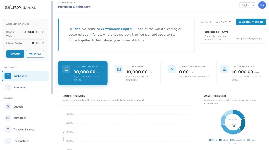Click the Capital Invested bank icon
The image size is (269, 150).
coord(225,69)
